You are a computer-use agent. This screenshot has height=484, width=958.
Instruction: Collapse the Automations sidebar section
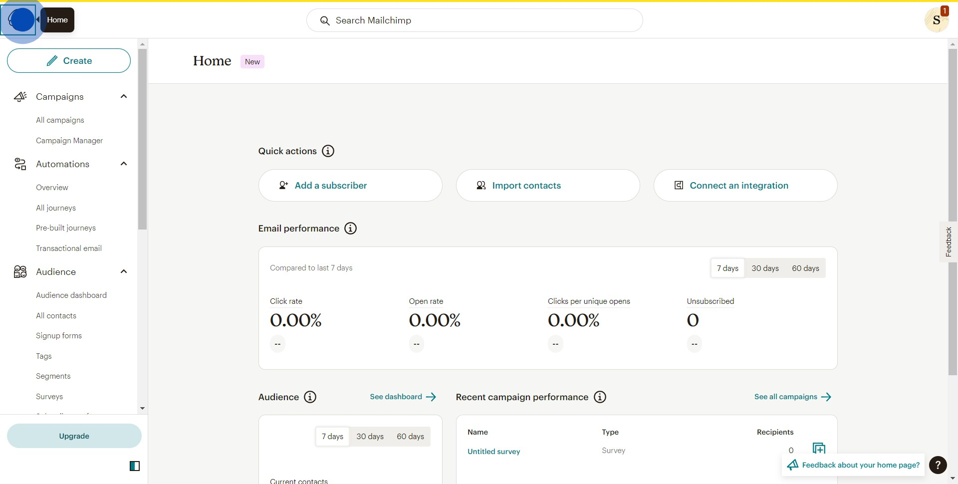[x=124, y=164]
